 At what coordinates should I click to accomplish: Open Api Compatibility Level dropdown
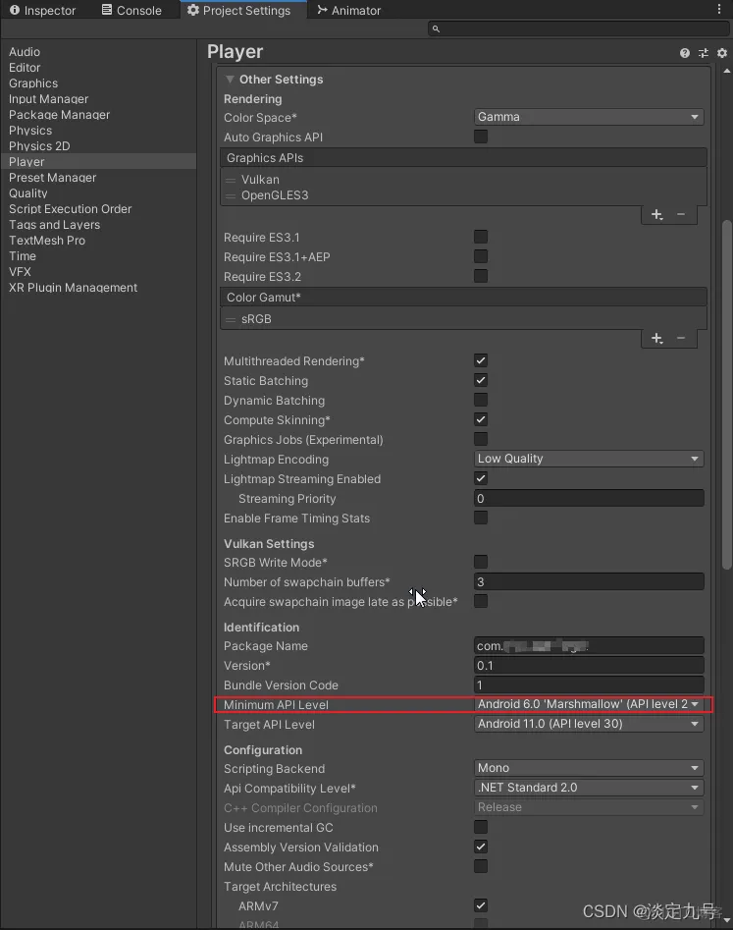(589, 788)
